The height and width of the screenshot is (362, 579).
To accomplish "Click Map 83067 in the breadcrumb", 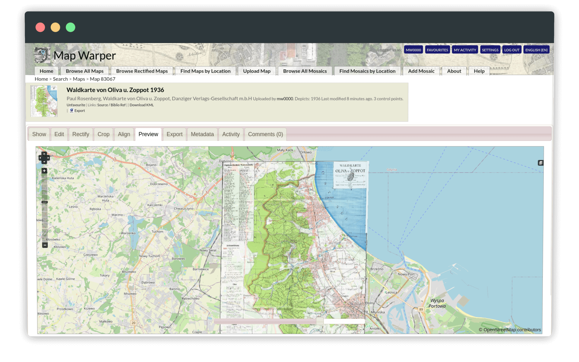I will coord(103,79).
